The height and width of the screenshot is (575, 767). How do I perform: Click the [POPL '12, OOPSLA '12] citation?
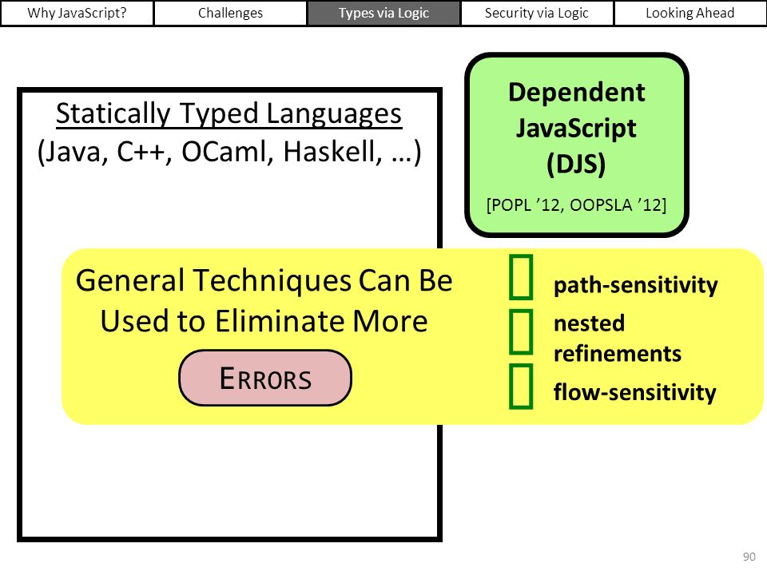click(577, 205)
